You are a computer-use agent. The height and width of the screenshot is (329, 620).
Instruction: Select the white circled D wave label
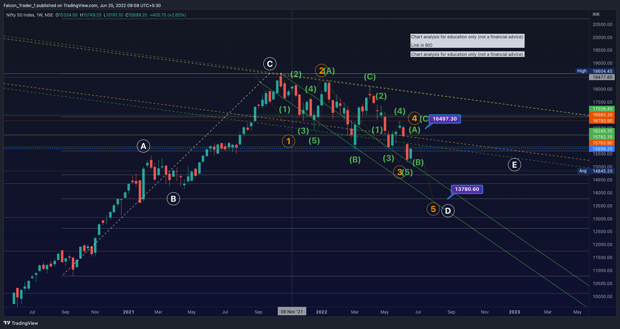(448, 211)
